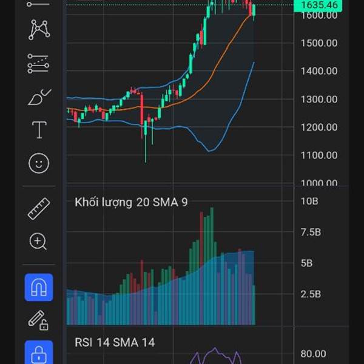Click the Khối lượng 20 SMA 9 indicator label
This screenshot has width=364, height=364.
click(131, 202)
